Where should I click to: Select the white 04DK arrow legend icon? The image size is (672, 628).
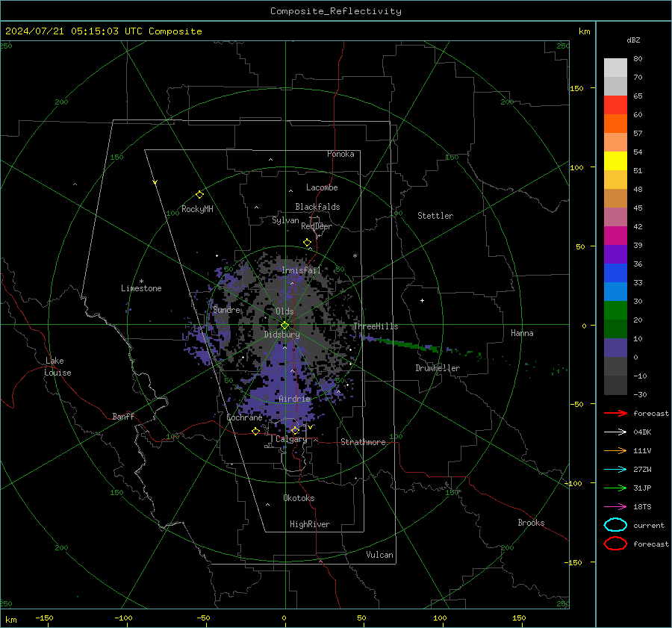click(615, 432)
